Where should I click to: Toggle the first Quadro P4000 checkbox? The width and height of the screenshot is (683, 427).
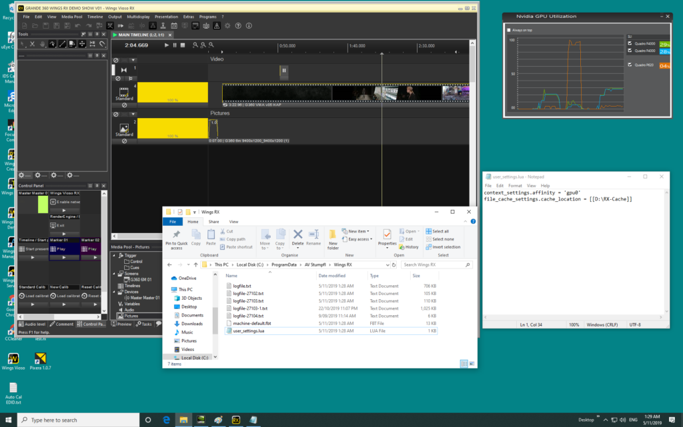pos(630,43)
